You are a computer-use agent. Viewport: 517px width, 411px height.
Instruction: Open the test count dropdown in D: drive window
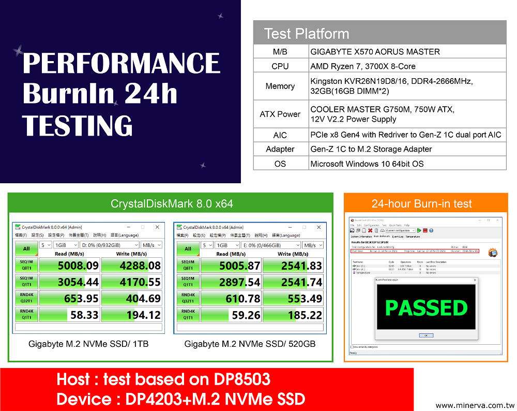[x=45, y=245]
